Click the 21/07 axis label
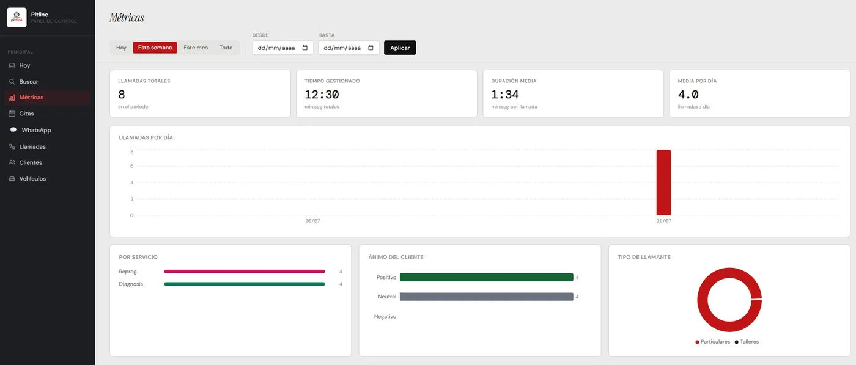 (663, 221)
